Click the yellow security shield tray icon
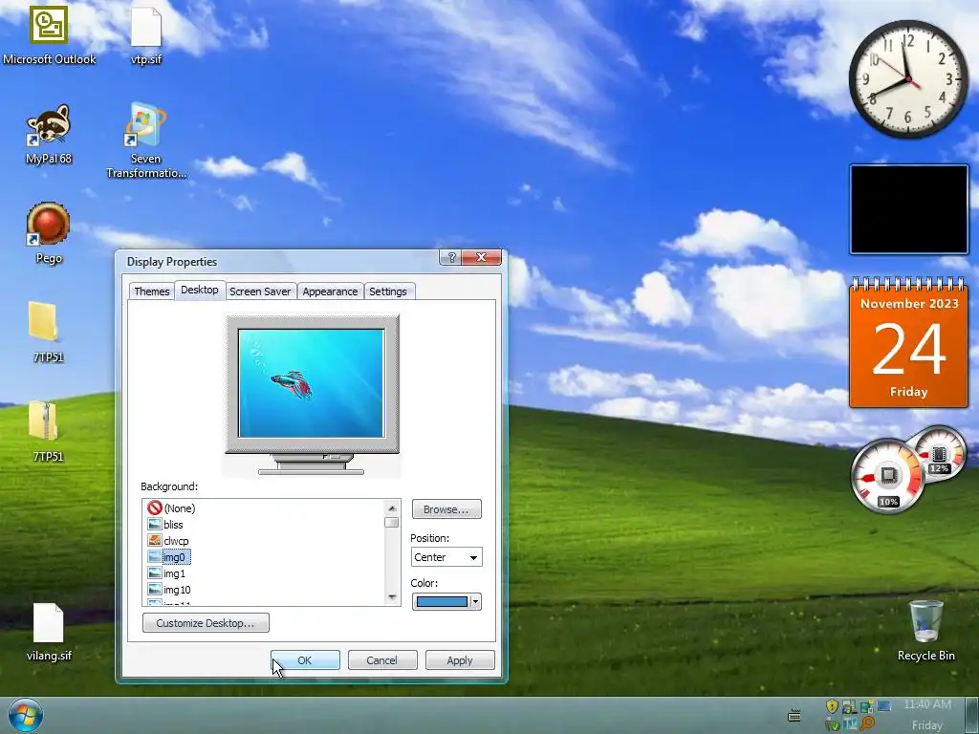 [832, 706]
